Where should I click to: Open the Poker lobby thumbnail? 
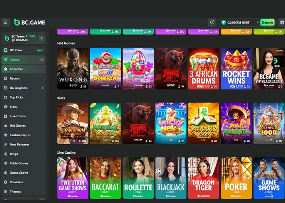tap(236, 178)
